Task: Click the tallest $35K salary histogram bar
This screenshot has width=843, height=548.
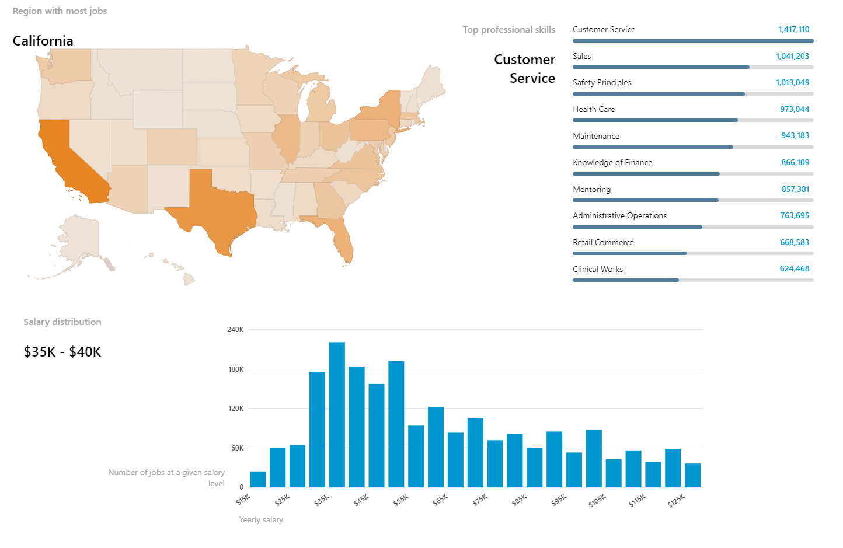Action: point(337,414)
